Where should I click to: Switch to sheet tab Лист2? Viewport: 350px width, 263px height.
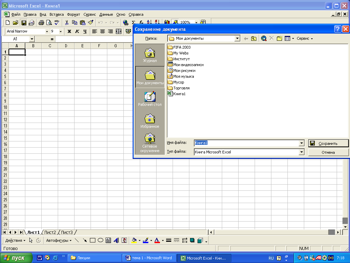[x=50, y=233]
